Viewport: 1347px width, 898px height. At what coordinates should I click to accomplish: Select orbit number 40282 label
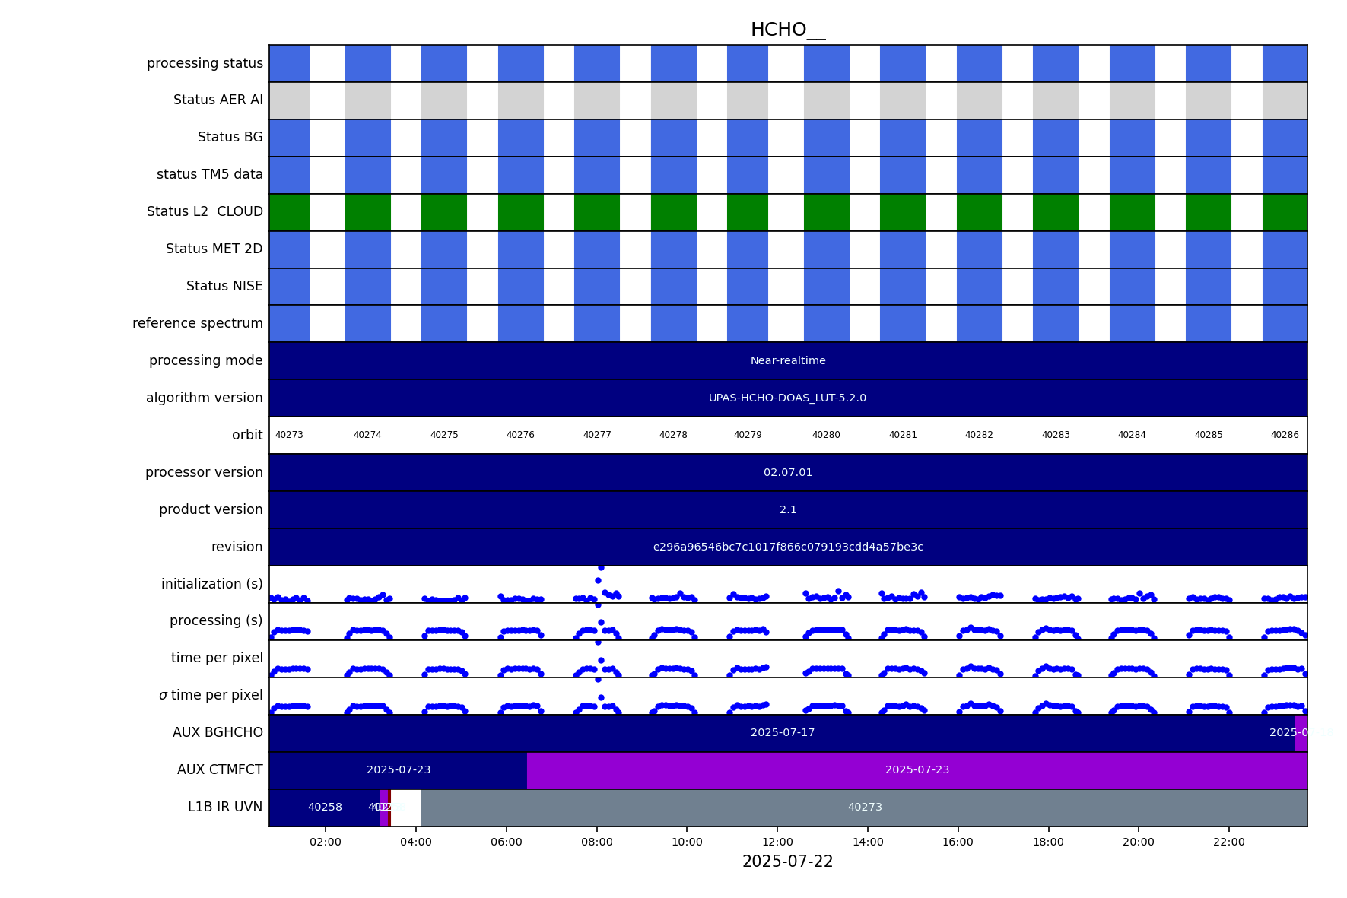coord(979,436)
